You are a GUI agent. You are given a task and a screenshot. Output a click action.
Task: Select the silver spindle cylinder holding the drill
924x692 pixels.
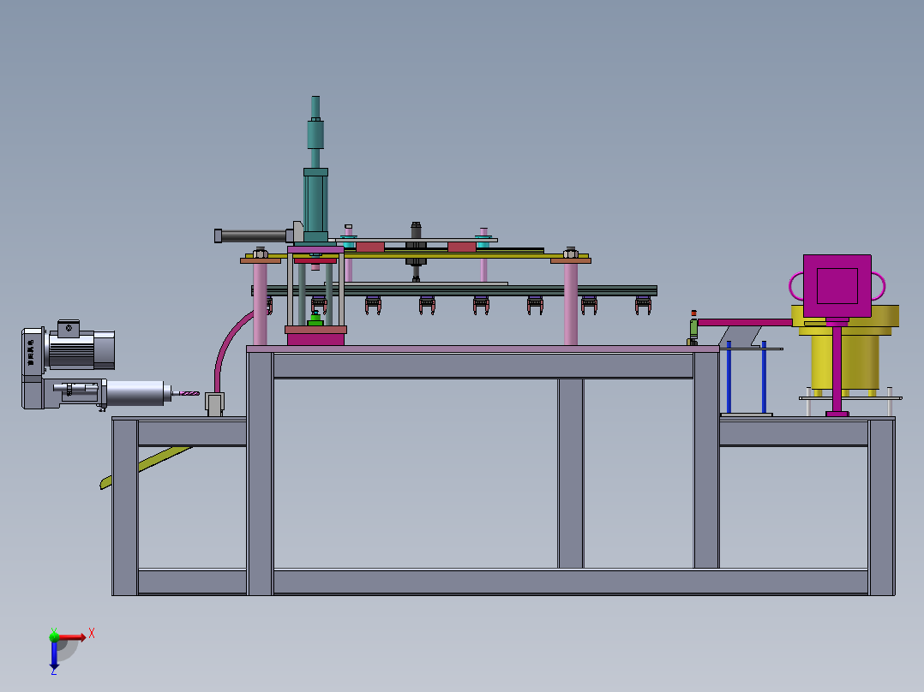[x=135, y=393]
